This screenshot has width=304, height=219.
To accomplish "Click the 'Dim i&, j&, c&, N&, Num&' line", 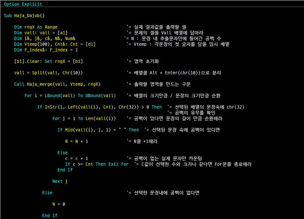I will click(45, 38).
